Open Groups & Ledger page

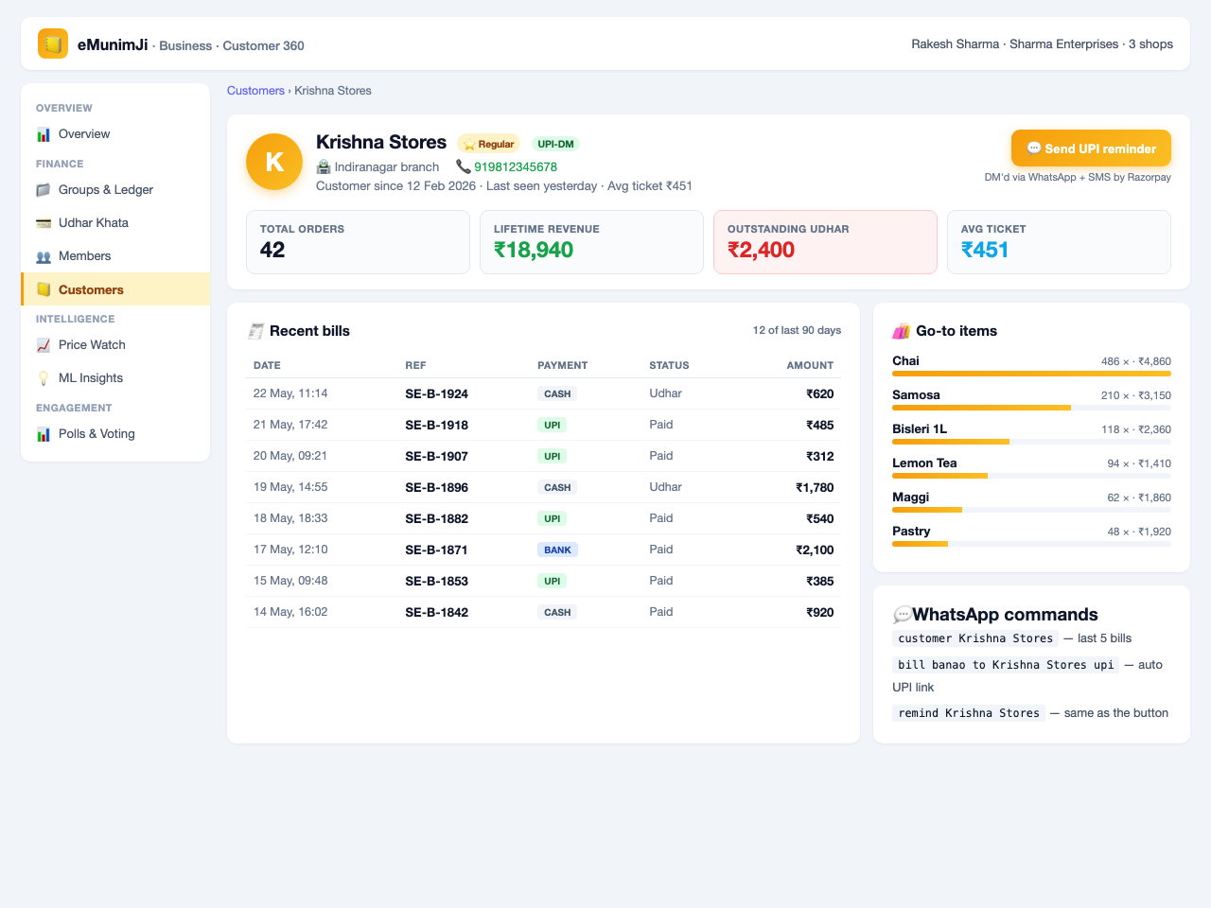(x=115, y=190)
